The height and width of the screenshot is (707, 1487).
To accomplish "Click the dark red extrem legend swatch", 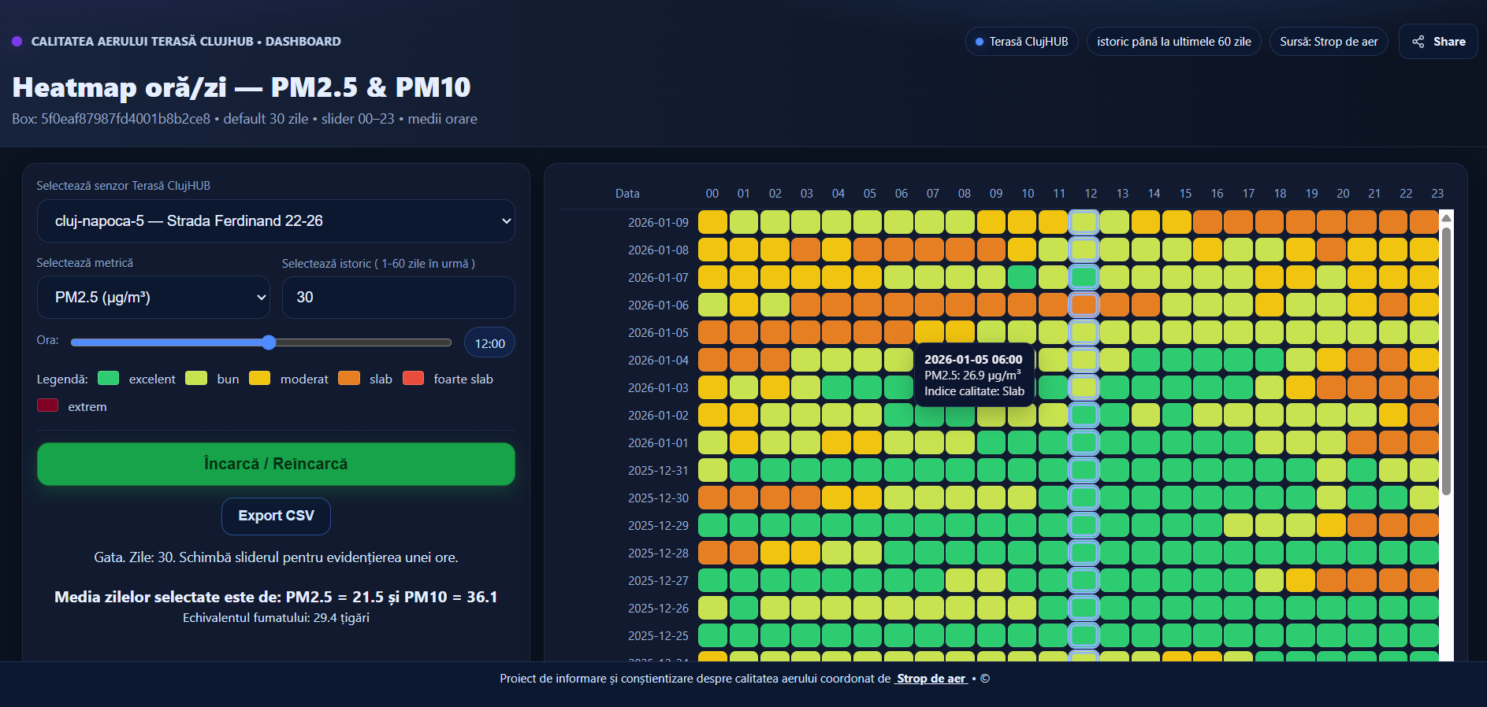I will (x=48, y=406).
